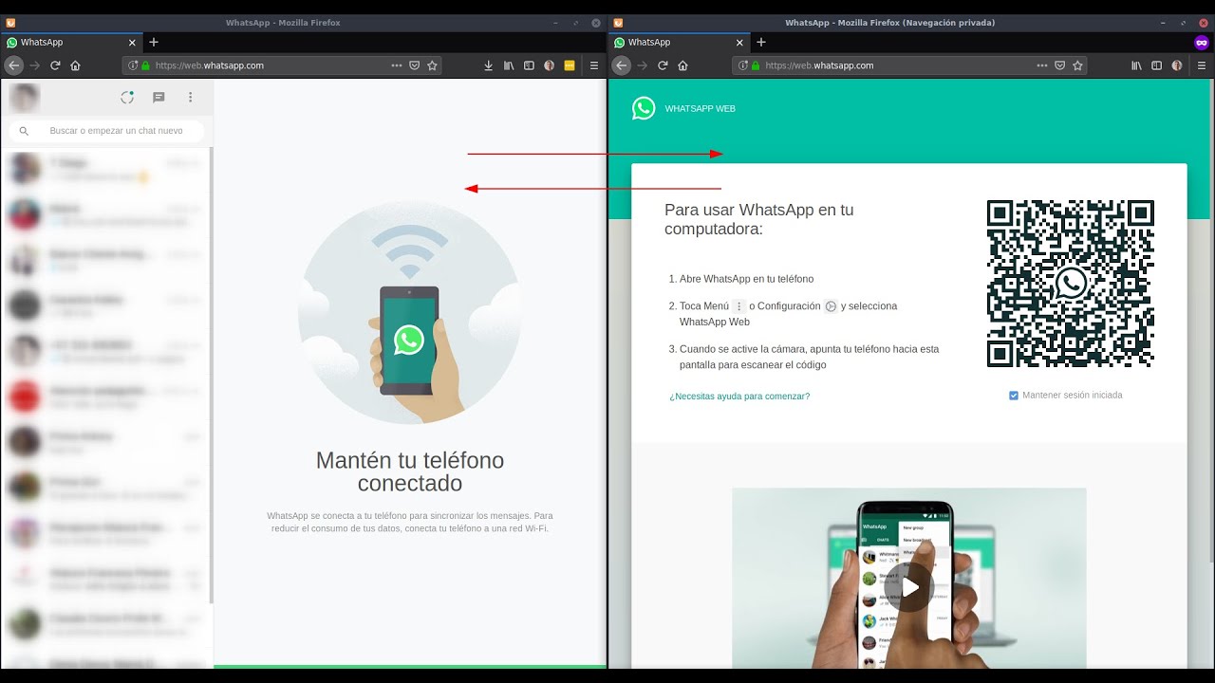
Task: Select the WhatsApp tab in private window
Action: click(677, 42)
